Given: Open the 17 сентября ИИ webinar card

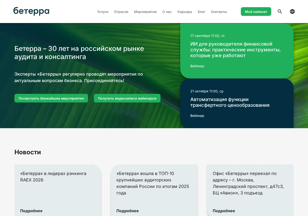Looking at the screenshot, I should pos(237,51).
